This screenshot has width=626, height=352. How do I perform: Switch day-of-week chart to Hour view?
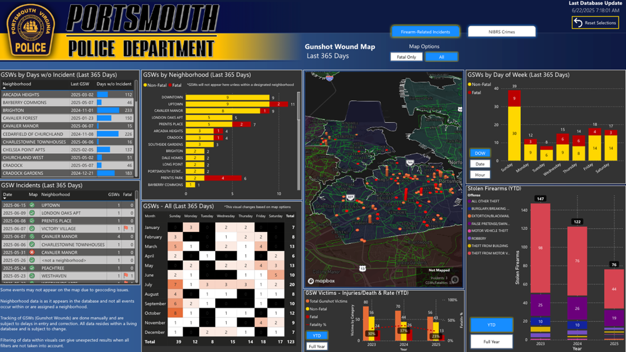[x=480, y=175]
